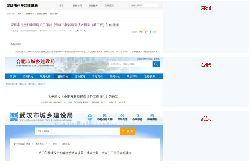Open 首页 home icon on Wuhan site
Image resolution: width=251 pixels, height=167 pixels.
coord(90,117)
